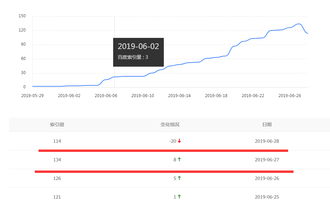Click y-axis label 60
Image resolution: width=330 pixels, height=205 pixels.
(23, 59)
